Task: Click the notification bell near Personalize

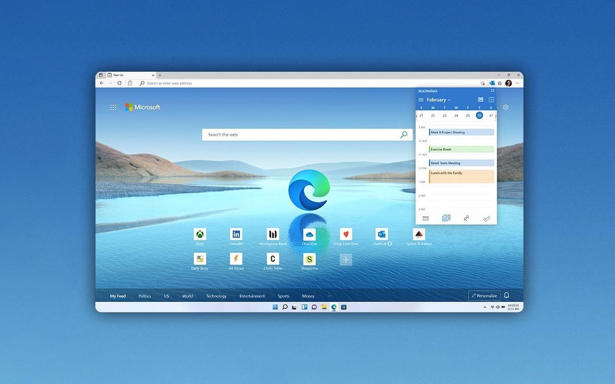Action: coord(506,295)
